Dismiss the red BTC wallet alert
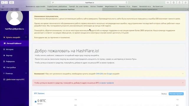 pyautogui.click(x=183, y=83)
